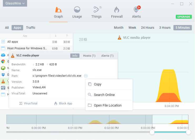Sort apps by upload column arrow
Viewport: 195px width, 140px height.
point(67,36)
